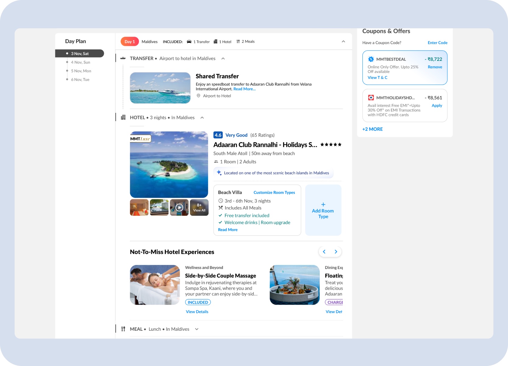508x366 pixels.
Task: Click the five star rating of the hotel
Action: (x=331, y=145)
